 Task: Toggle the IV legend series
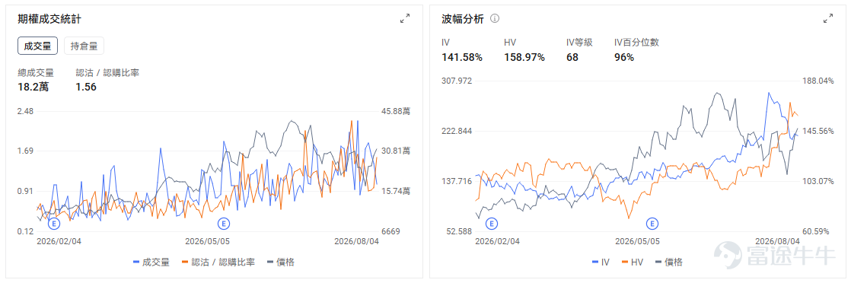coord(601,262)
